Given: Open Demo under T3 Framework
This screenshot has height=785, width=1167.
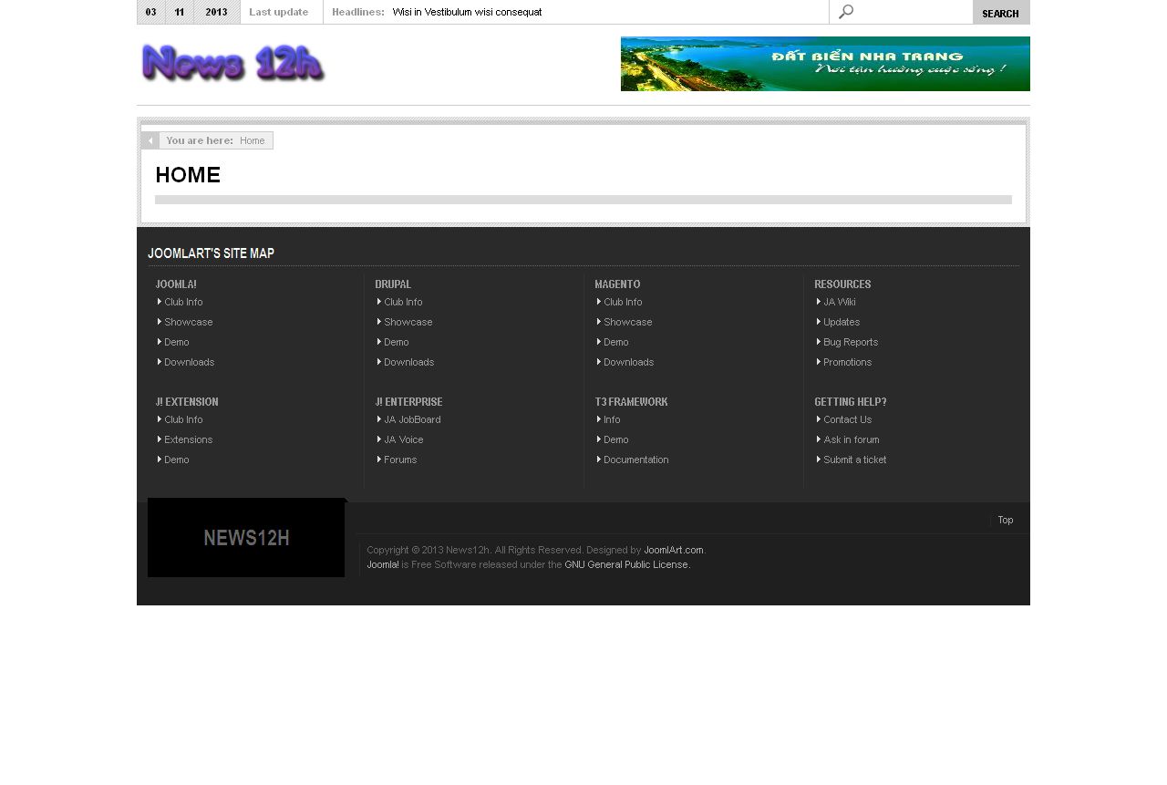Looking at the screenshot, I should click(x=616, y=439).
